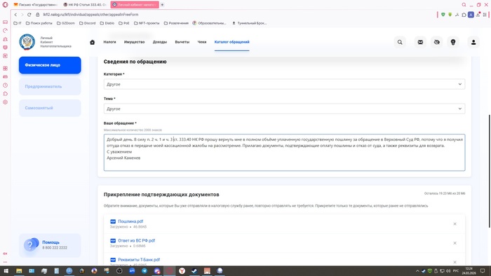This screenshot has width=491, height=276.
Task: Open the Diablo bookmarks folder
Action: point(107,23)
